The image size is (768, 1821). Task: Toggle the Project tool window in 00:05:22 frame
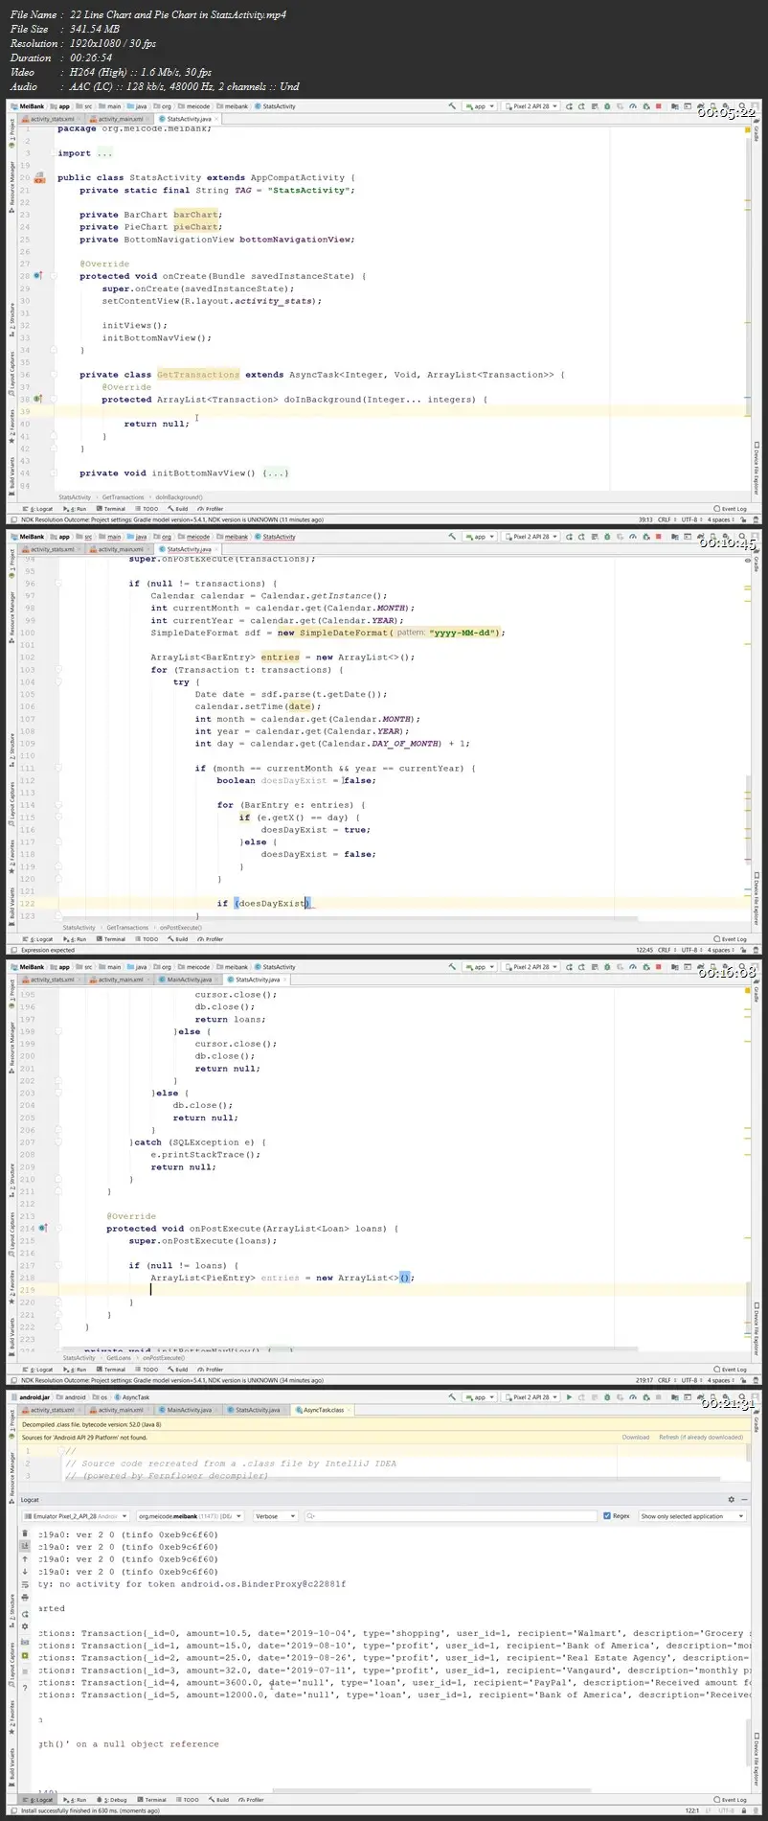(11, 131)
